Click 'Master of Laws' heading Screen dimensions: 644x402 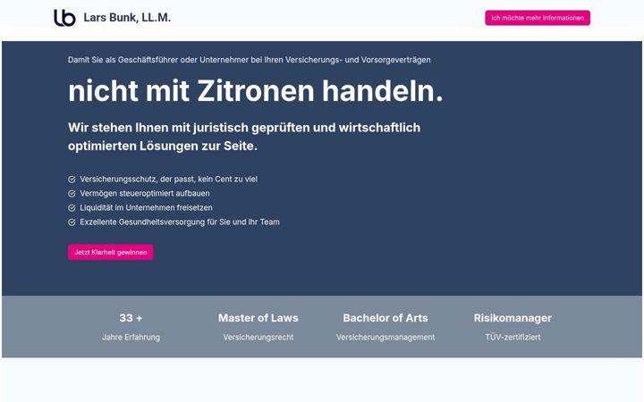(x=258, y=318)
